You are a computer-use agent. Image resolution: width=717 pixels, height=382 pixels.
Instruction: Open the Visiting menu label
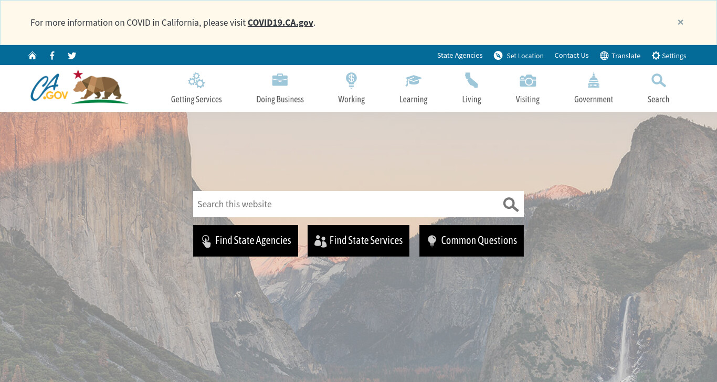coord(528,99)
